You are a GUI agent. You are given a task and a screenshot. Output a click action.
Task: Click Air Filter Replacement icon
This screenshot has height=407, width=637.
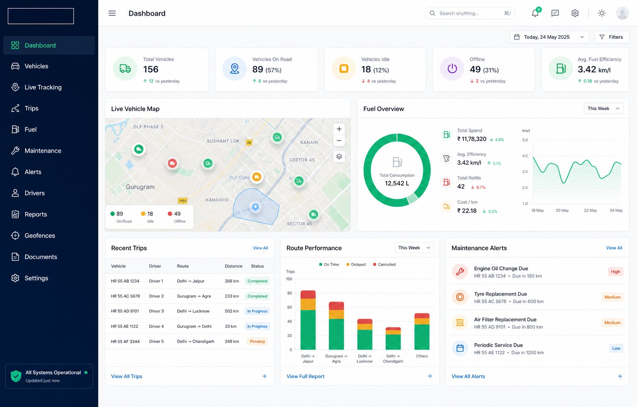(460, 323)
